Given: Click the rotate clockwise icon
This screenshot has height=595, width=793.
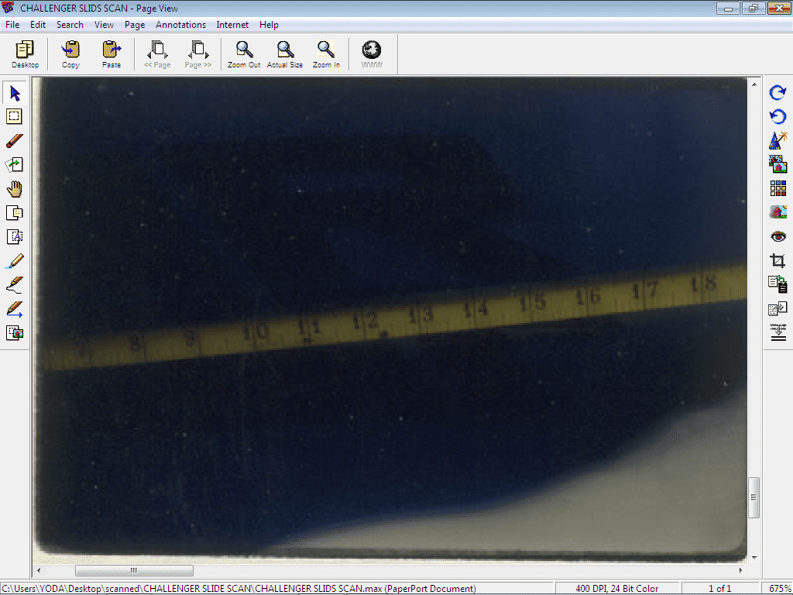Looking at the screenshot, I should (x=778, y=93).
